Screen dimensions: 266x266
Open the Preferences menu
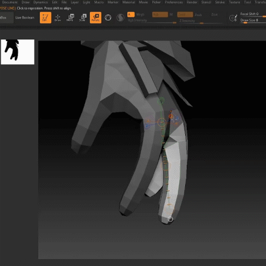tap(173, 2)
